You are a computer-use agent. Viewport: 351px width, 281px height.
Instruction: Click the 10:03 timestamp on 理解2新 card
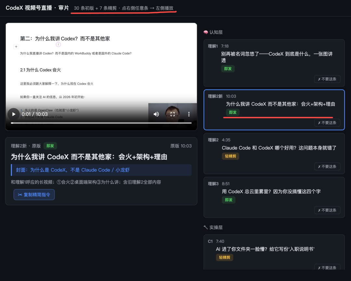(231, 96)
